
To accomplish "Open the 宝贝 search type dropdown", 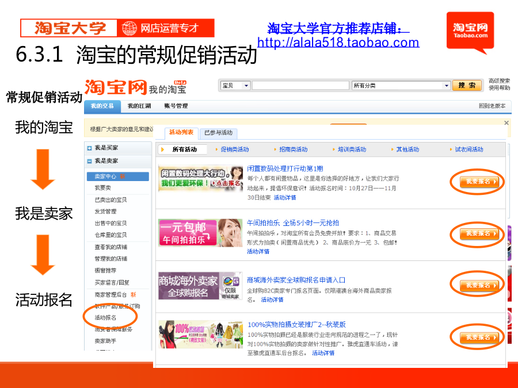I will coord(235,86).
